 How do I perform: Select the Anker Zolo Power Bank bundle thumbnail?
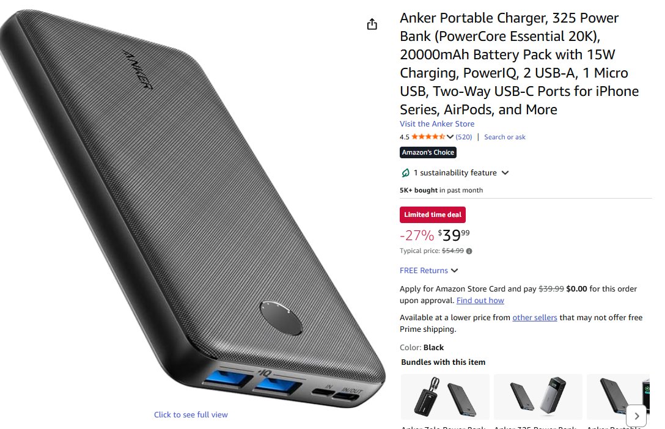point(445,397)
